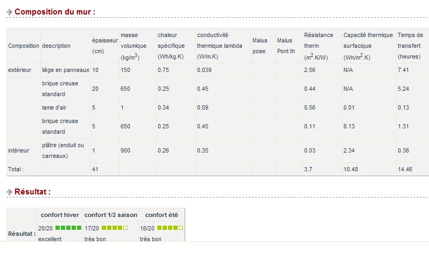429x275 pixels.
Task: Click transfer time value 5.24
Action: [x=403, y=89]
